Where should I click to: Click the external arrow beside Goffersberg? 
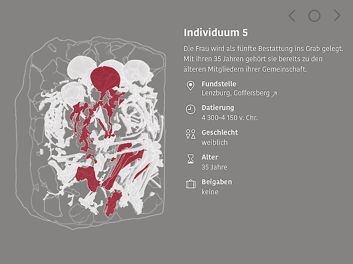tap(274, 93)
